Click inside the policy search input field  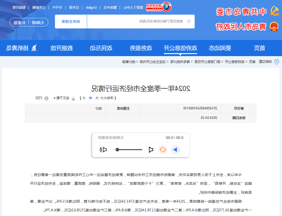[141, 22]
